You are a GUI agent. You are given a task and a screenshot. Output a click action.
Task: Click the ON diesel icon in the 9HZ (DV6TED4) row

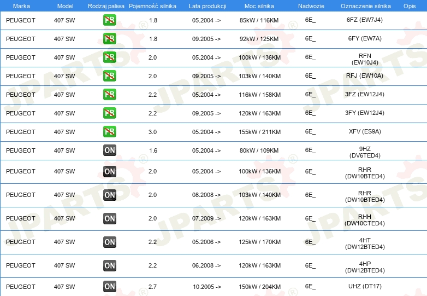(x=109, y=150)
